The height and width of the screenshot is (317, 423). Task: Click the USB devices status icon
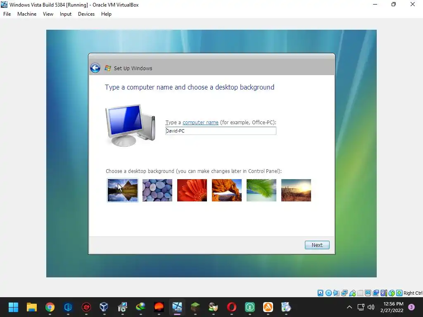(352, 293)
